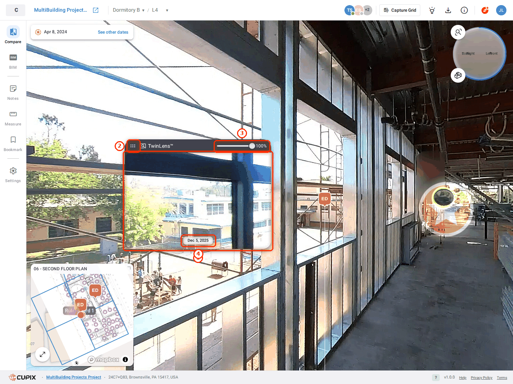Open the Terms footer link

502,378
